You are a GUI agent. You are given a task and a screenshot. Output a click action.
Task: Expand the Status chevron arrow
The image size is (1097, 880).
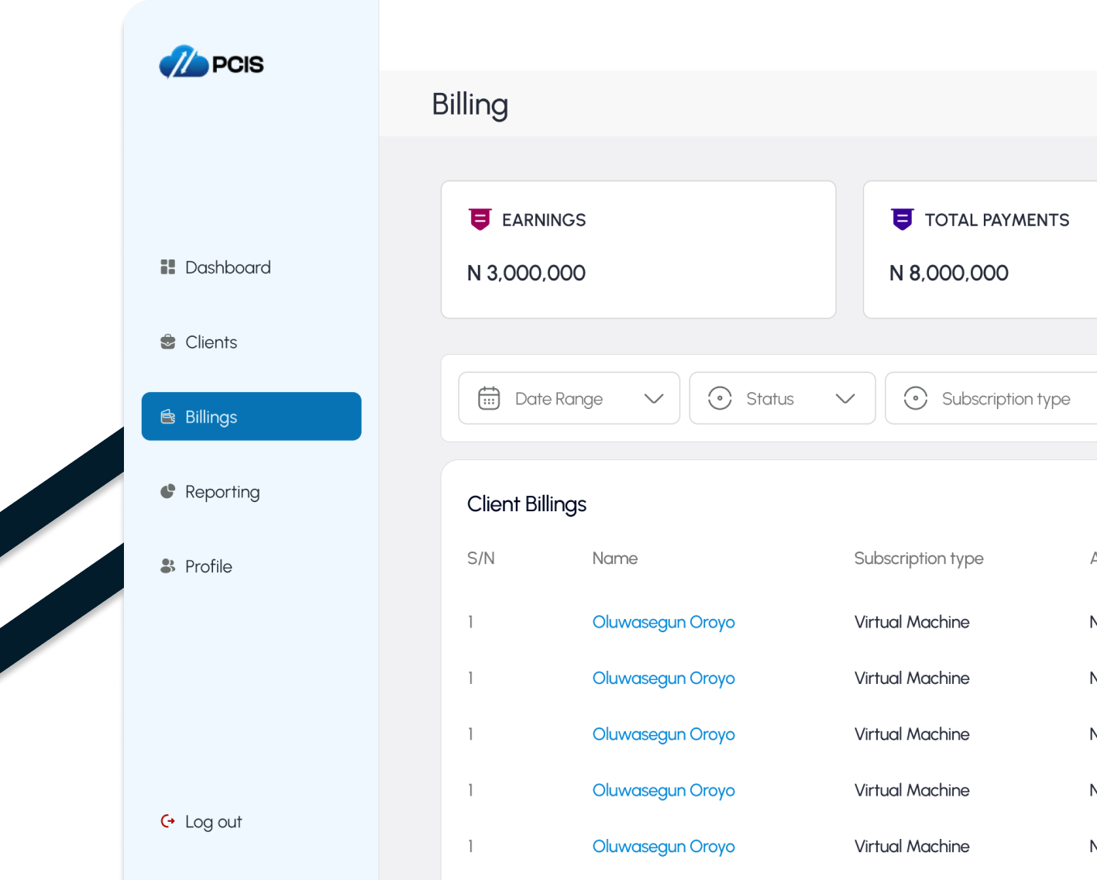845,398
